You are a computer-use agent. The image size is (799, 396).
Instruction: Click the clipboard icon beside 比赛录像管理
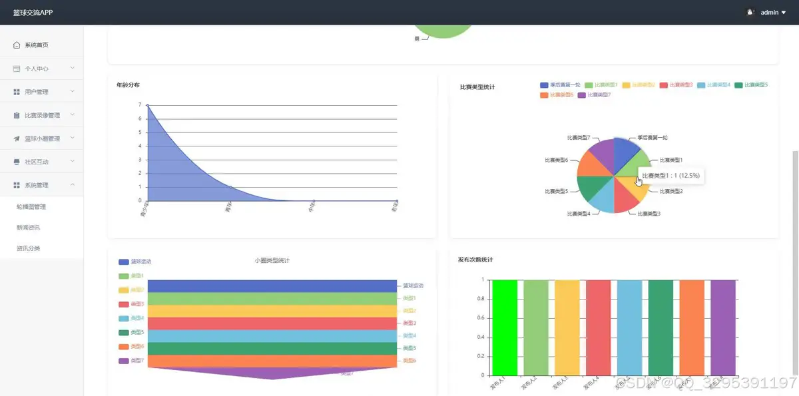pyautogui.click(x=17, y=115)
